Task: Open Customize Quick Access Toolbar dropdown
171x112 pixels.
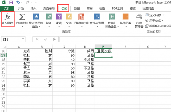Action: (x=36, y=2)
